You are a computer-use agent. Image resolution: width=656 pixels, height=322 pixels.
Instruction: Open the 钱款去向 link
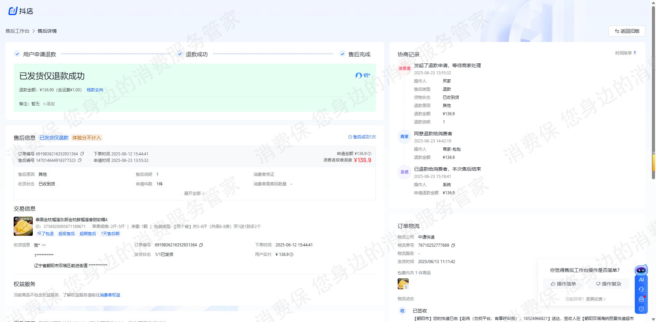(x=95, y=90)
